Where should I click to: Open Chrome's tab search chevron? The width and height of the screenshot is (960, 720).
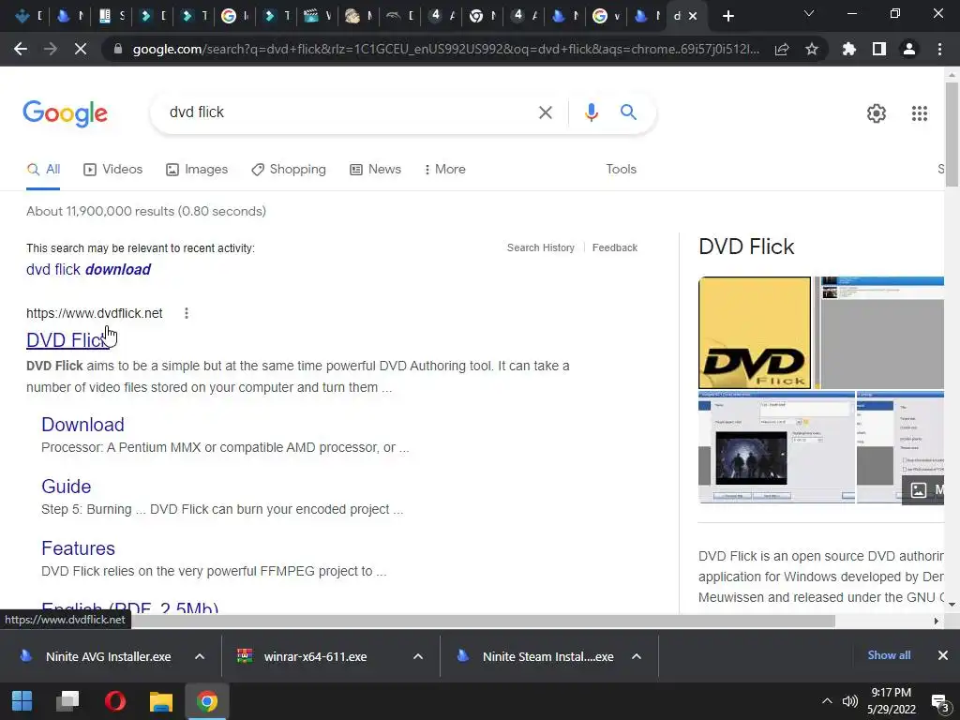[x=809, y=13]
